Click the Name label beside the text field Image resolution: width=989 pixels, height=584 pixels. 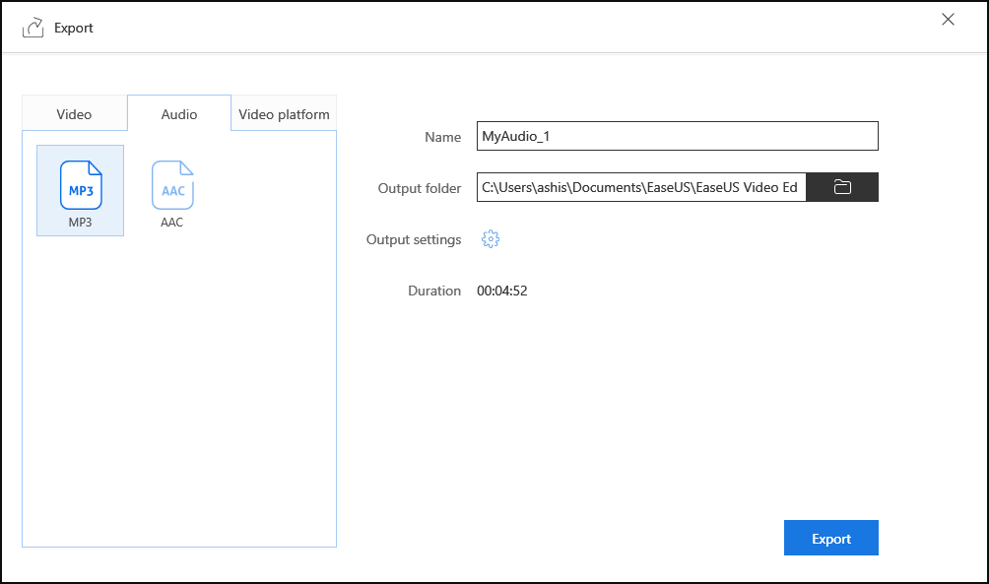pos(442,137)
